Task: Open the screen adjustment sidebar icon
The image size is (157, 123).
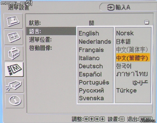Action: point(13,37)
